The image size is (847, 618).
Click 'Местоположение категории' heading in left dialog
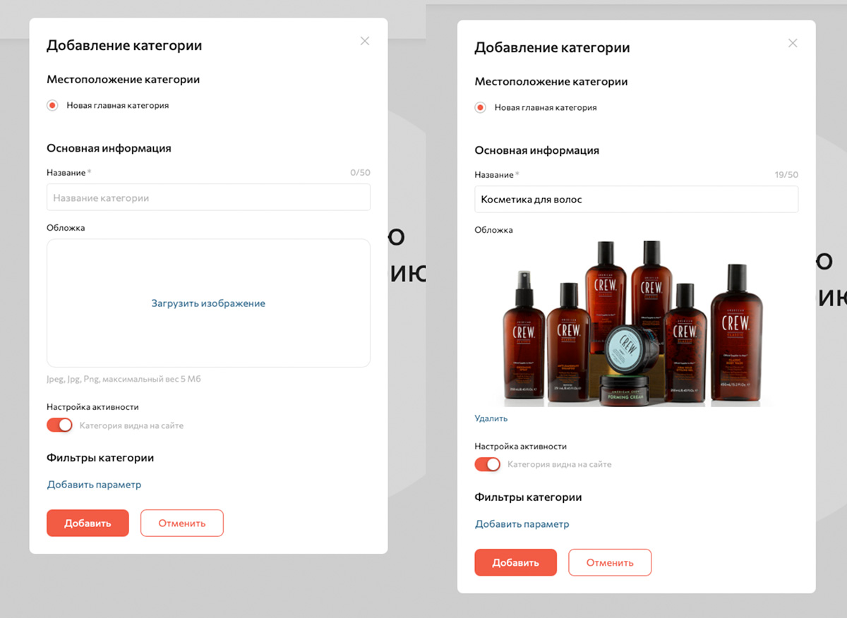[123, 80]
